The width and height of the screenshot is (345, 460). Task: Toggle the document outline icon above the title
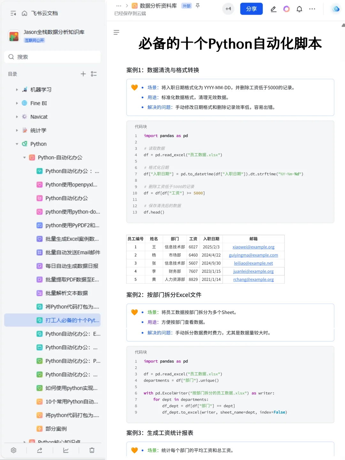[x=116, y=32]
